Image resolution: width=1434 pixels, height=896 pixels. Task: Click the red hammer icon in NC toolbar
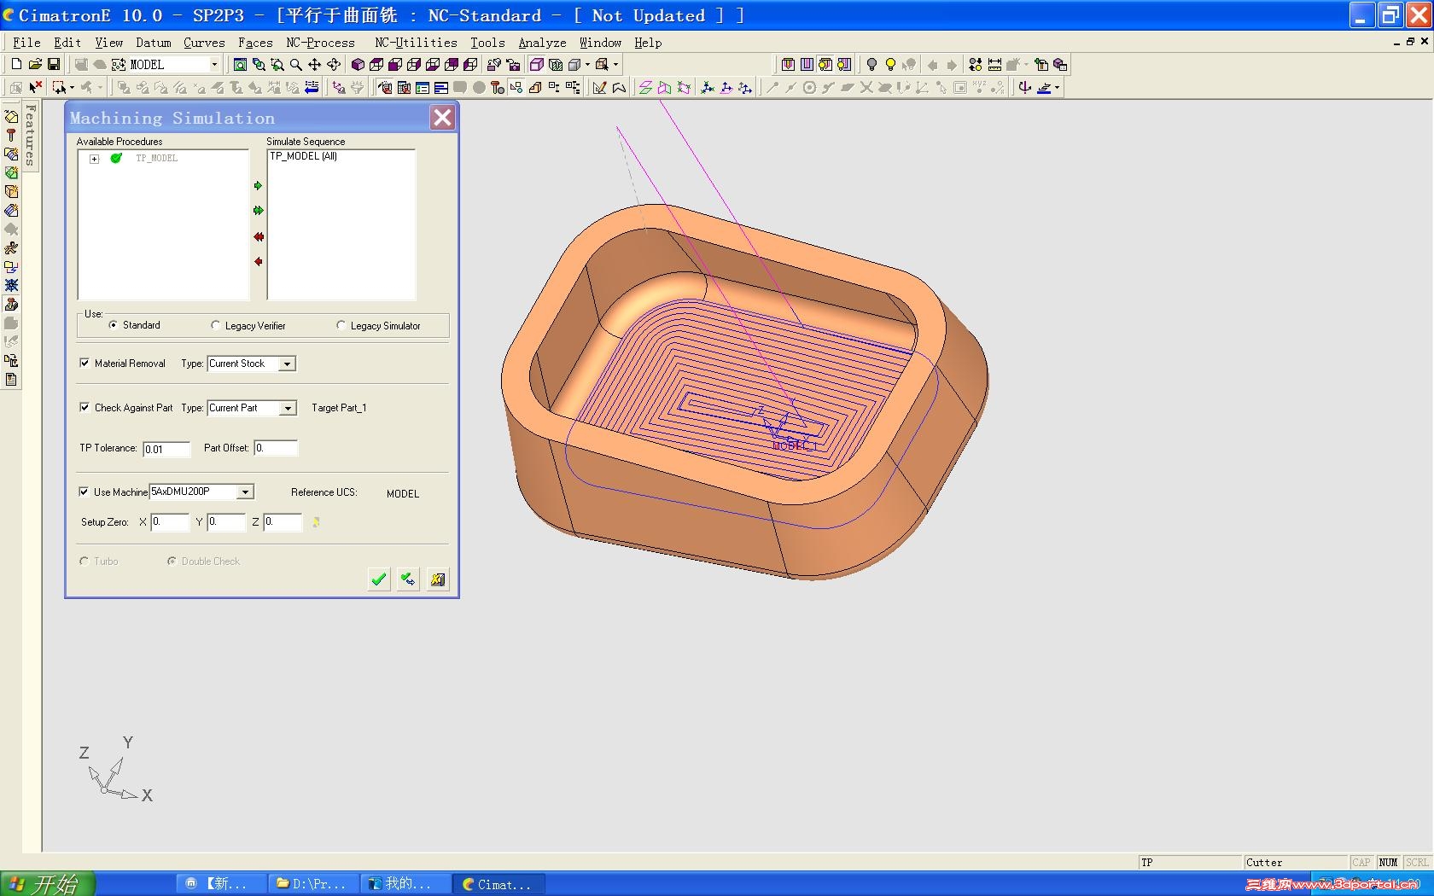(498, 87)
